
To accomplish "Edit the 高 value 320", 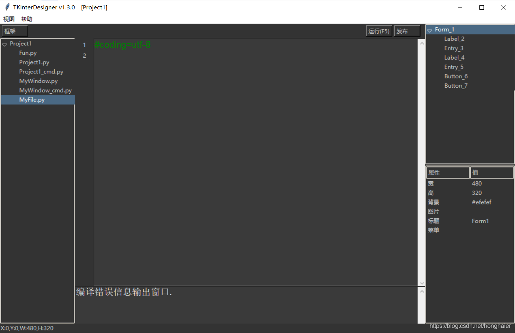I will tap(477, 193).
